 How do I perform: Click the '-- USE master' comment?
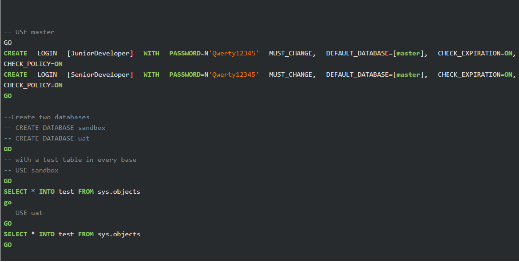(29, 31)
